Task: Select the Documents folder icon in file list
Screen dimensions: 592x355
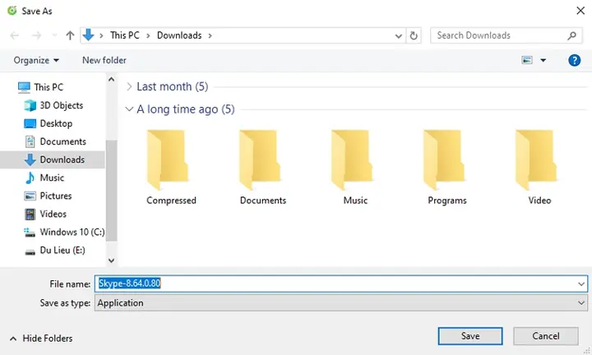Action: pos(260,160)
